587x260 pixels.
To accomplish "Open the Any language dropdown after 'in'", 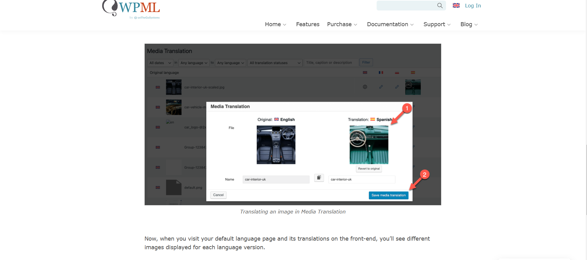I will 194,63.
